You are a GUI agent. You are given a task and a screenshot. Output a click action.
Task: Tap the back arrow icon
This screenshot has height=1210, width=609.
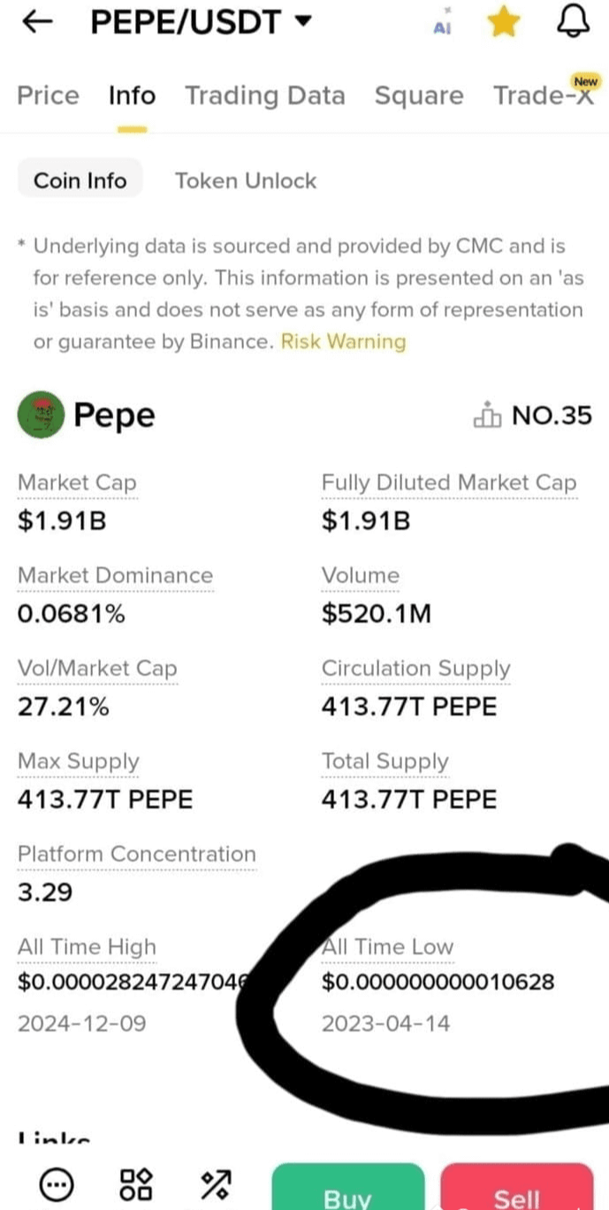[x=38, y=22]
